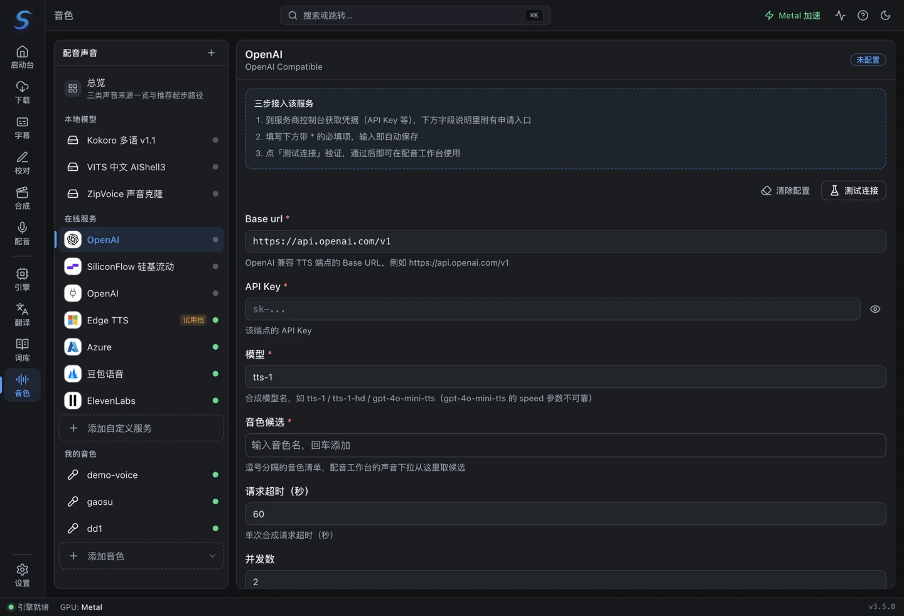Open the 翻译 translation section
The height and width of the screenshot is (616, 904).
tap(22, 314)
